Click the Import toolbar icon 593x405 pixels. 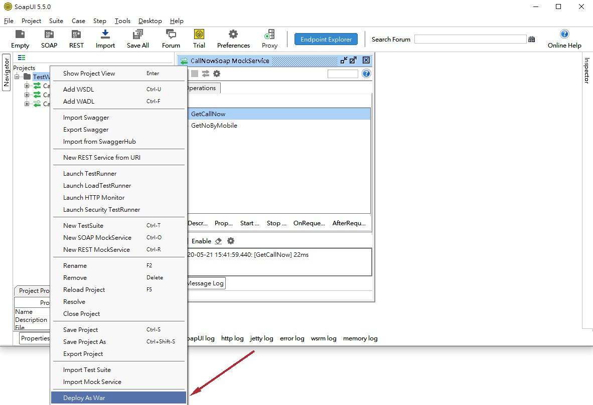(105, 35)
